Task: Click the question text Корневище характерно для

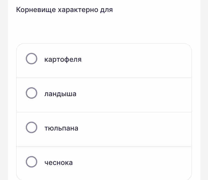Action: [65, 10]
